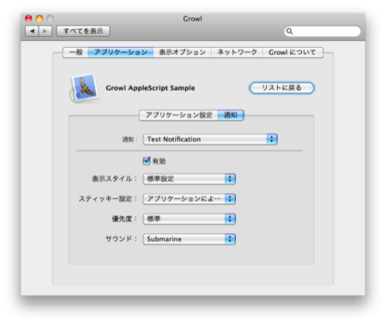The width and height of the screenshot is (386, 324).
Task: Open the 表示スタイル dropdown
Action: coord(189,179)
